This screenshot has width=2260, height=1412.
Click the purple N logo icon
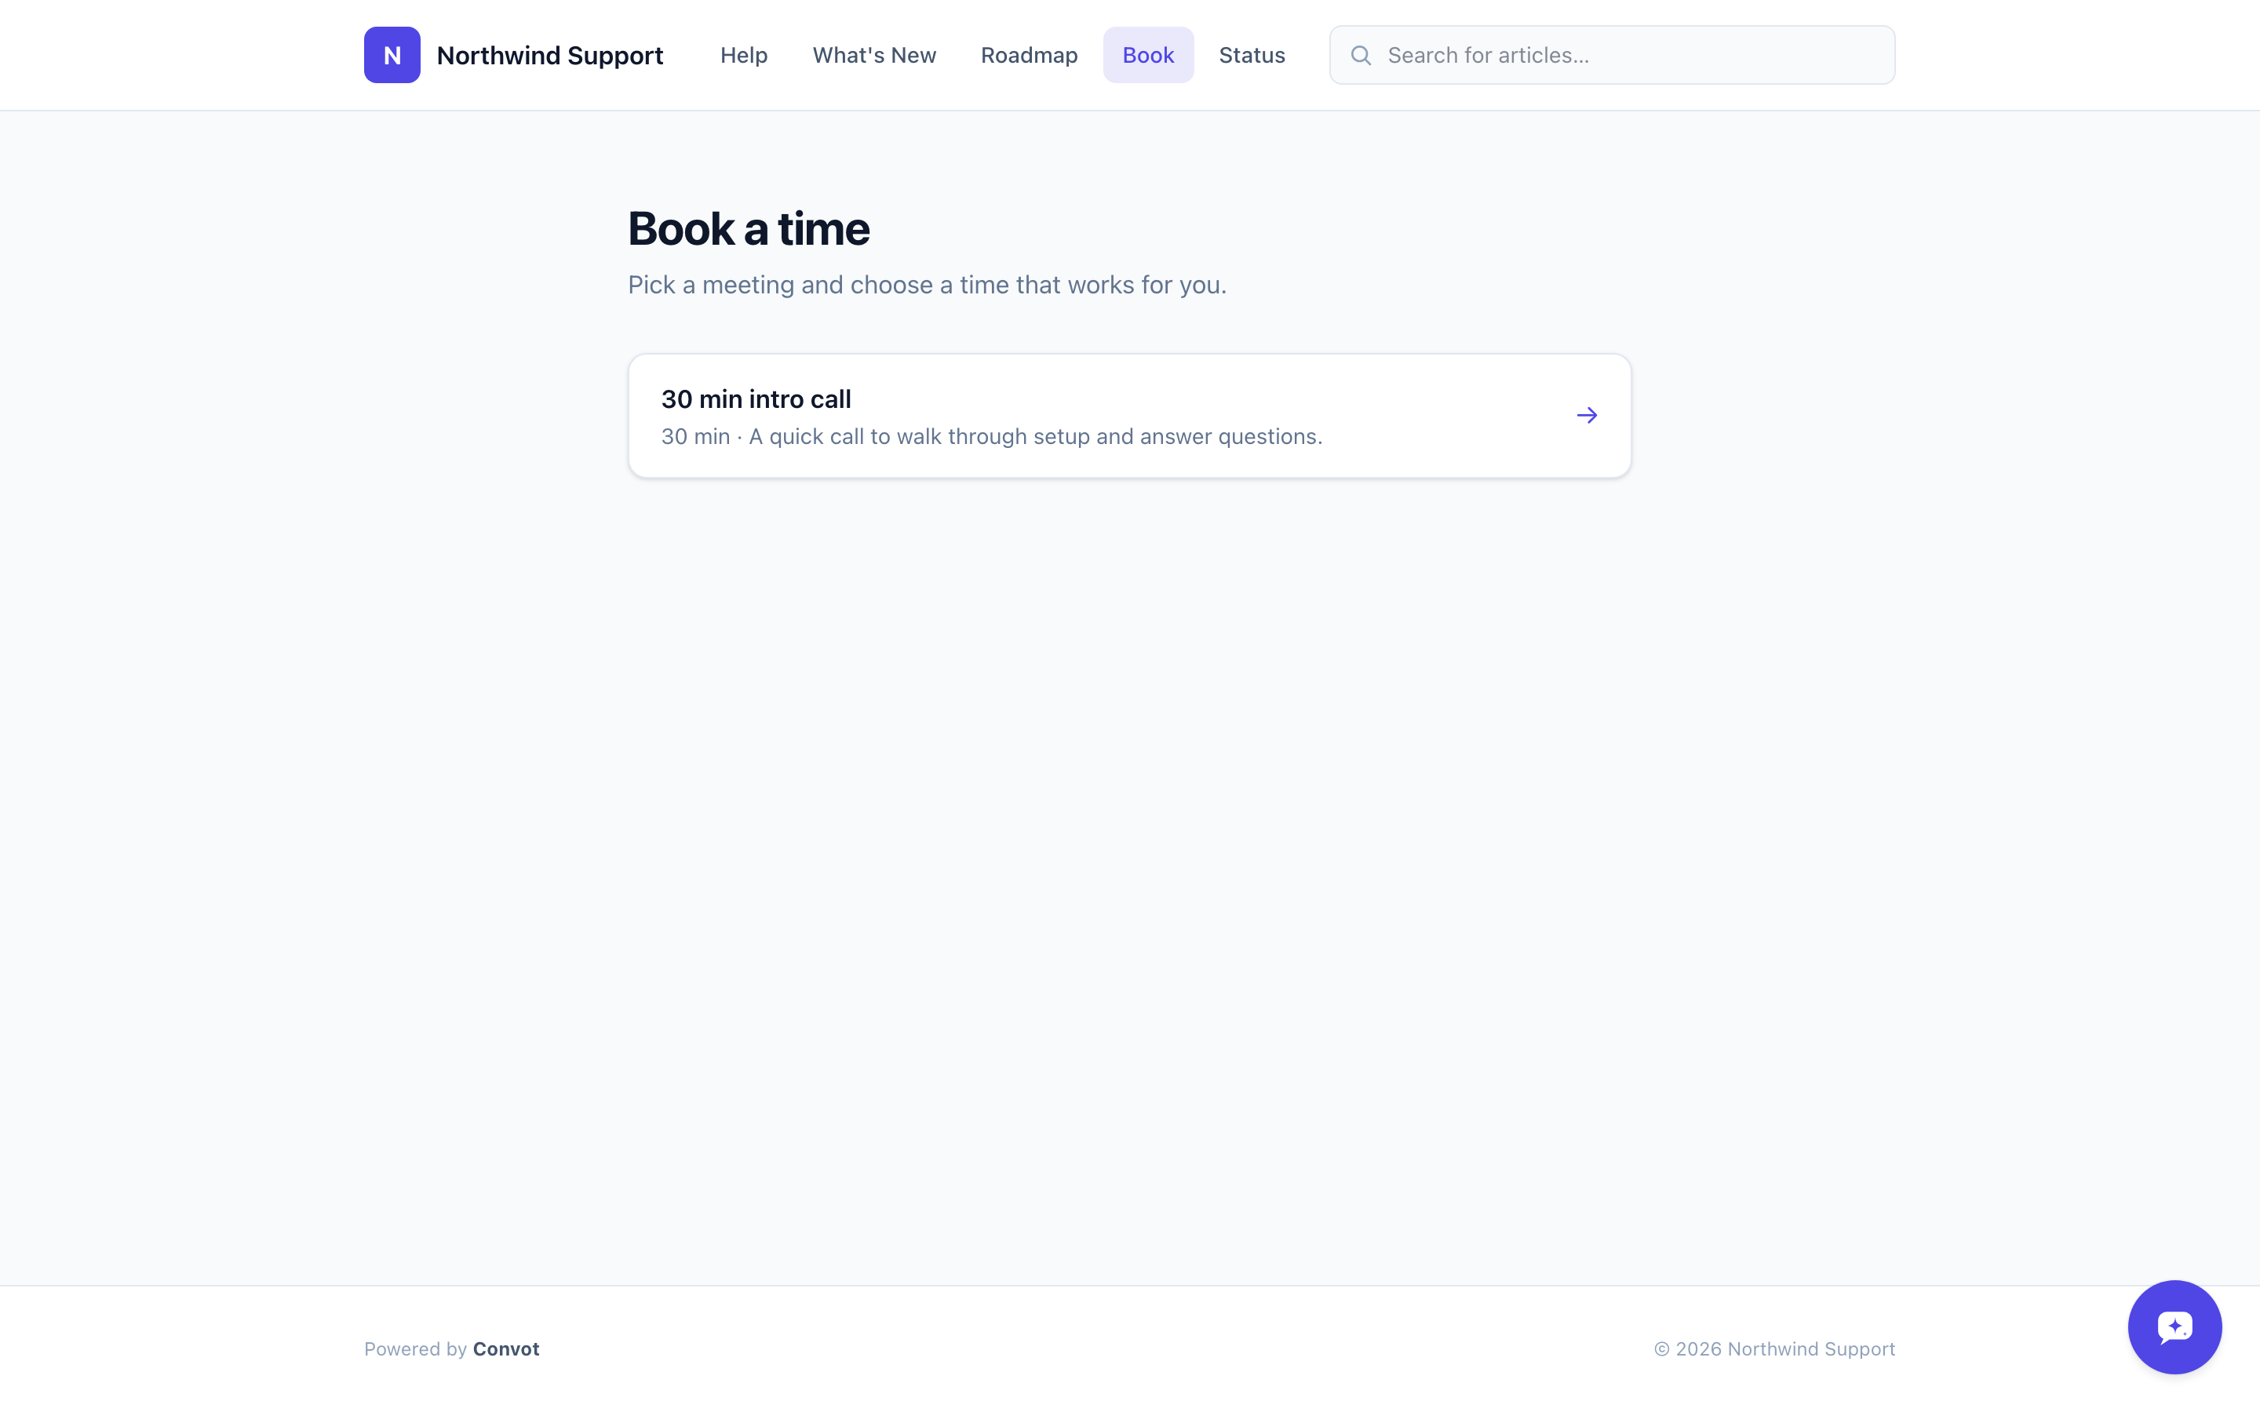click(392, 55)
